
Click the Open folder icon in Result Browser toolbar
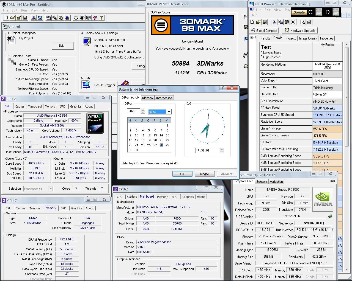pyautogui.click(x=258, y=22)
